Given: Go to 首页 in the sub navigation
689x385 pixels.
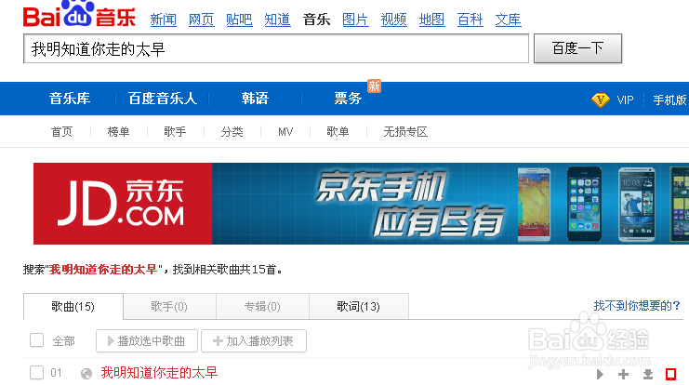Looking at the screenshot, I should [61, 132].
